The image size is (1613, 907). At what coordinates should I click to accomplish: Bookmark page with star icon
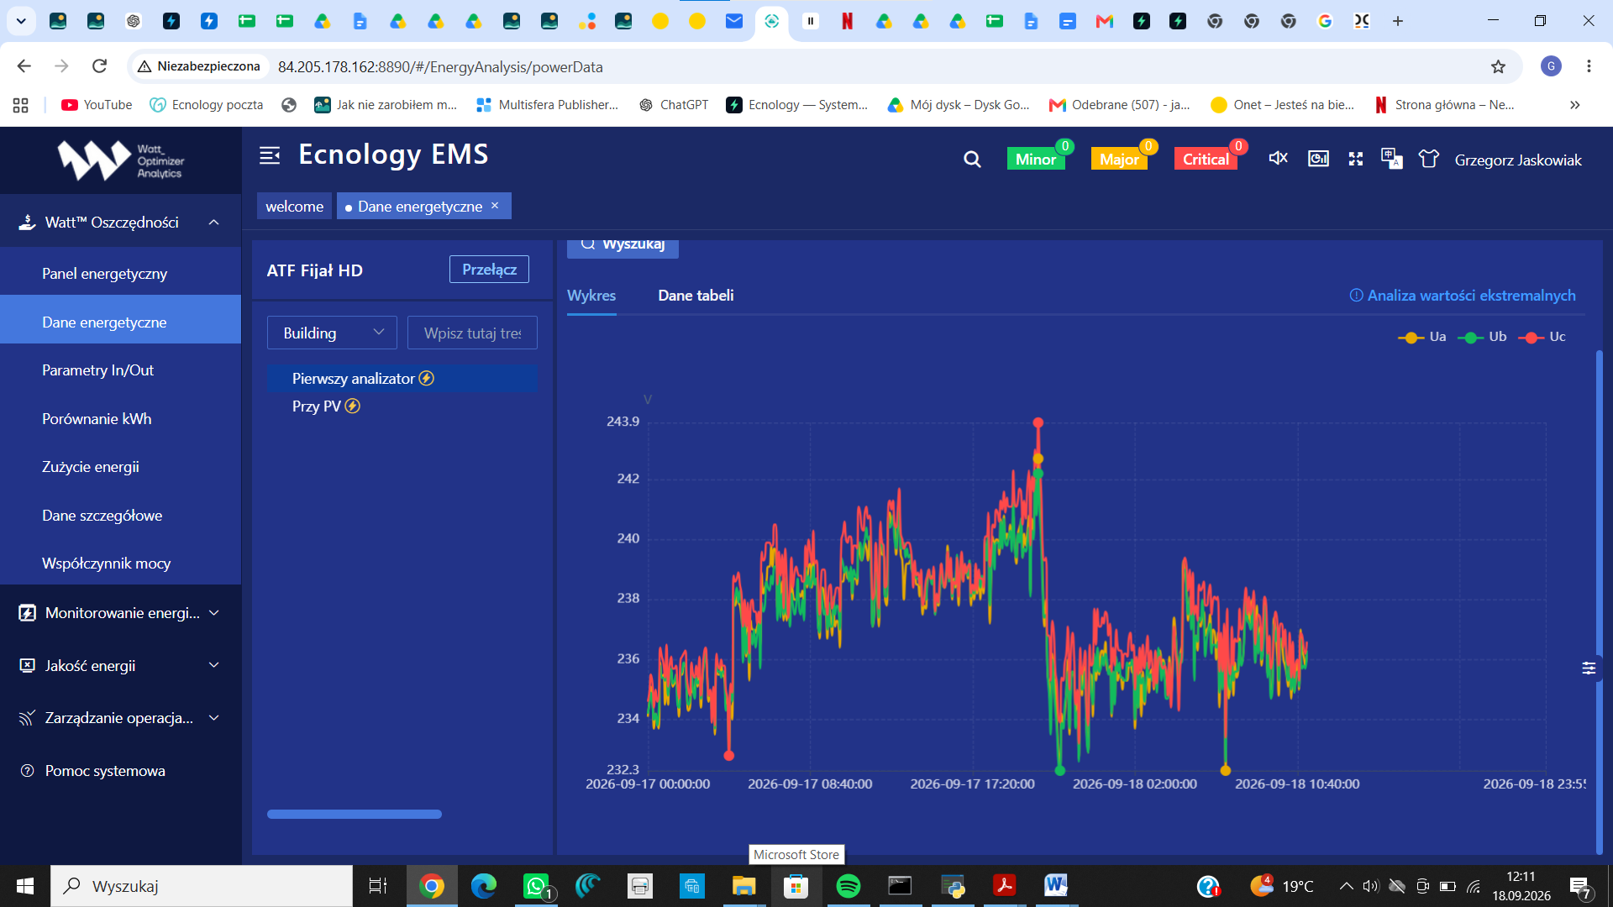point(1498,66)
